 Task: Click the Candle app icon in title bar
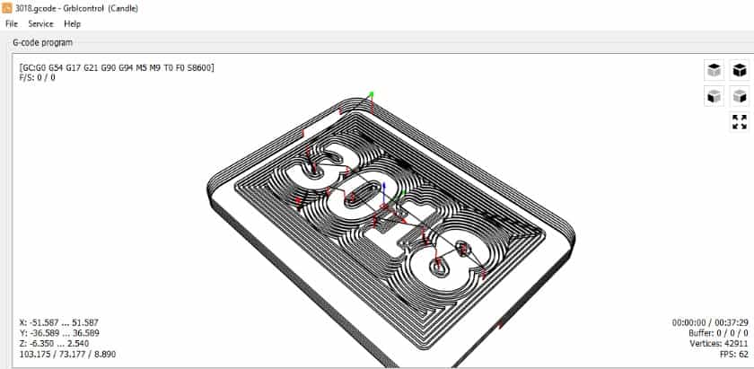[x=7, y=8]
